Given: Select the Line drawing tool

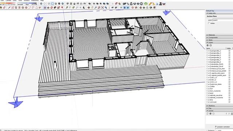Looking at the screenshot, I should [x=9, y=8].
